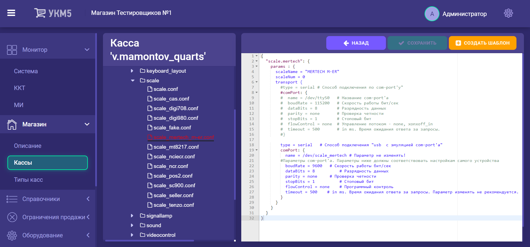Click the СОХРАНИТЬ button
The width and height of the screenshot is (530, 247).
coord(417,43)
